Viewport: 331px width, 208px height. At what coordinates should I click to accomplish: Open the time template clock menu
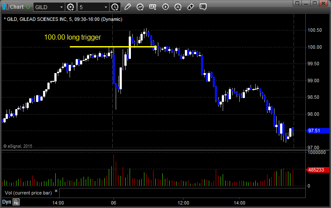click(x=115, y=7)
